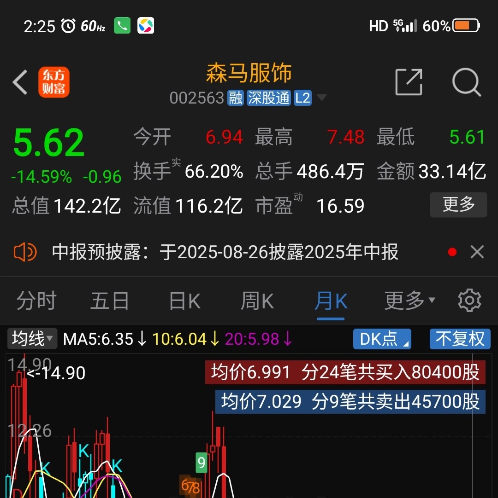Switch to 五日 tab
Image resolution: width=498 pixels, height=498 pixels.
point(110,301)
